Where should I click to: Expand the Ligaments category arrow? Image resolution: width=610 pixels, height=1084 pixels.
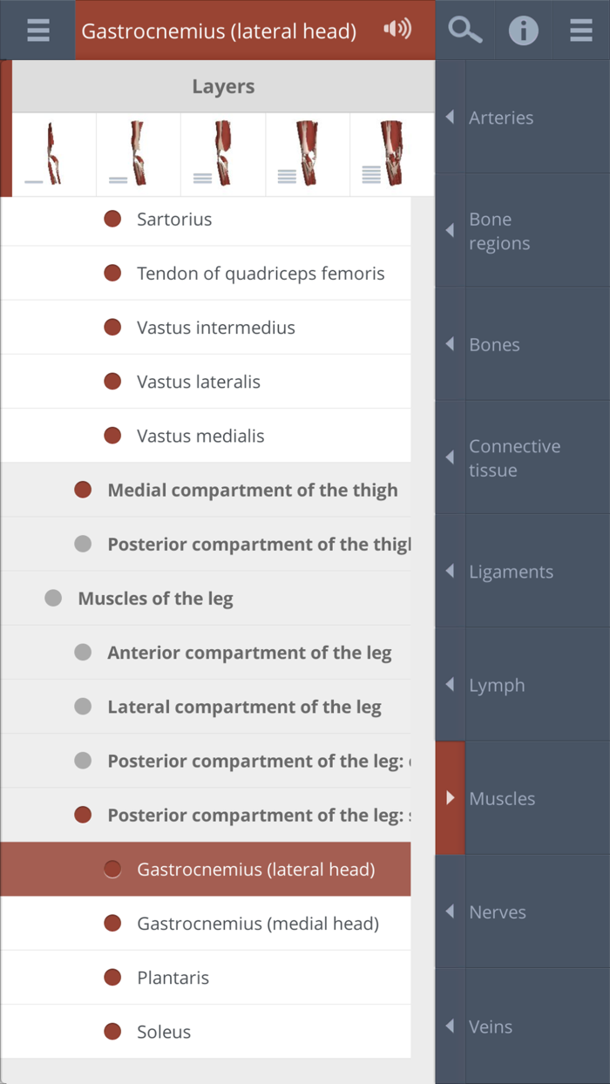[x=450, y=571]
